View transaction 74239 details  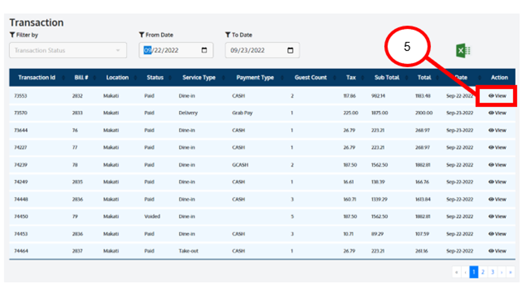coord(498,165)
